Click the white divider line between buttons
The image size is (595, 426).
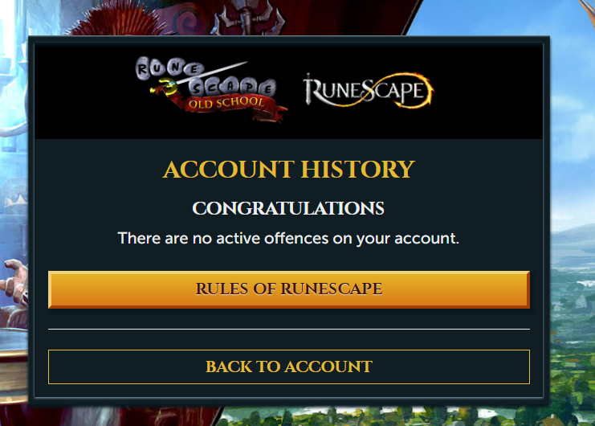click(289, 330)
